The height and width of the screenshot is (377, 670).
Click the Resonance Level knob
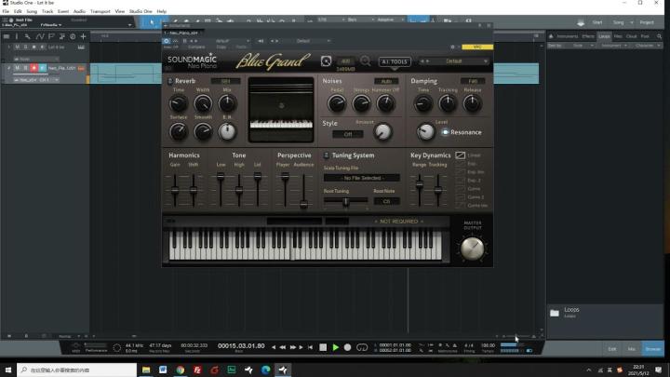click(x=425, y=132)
